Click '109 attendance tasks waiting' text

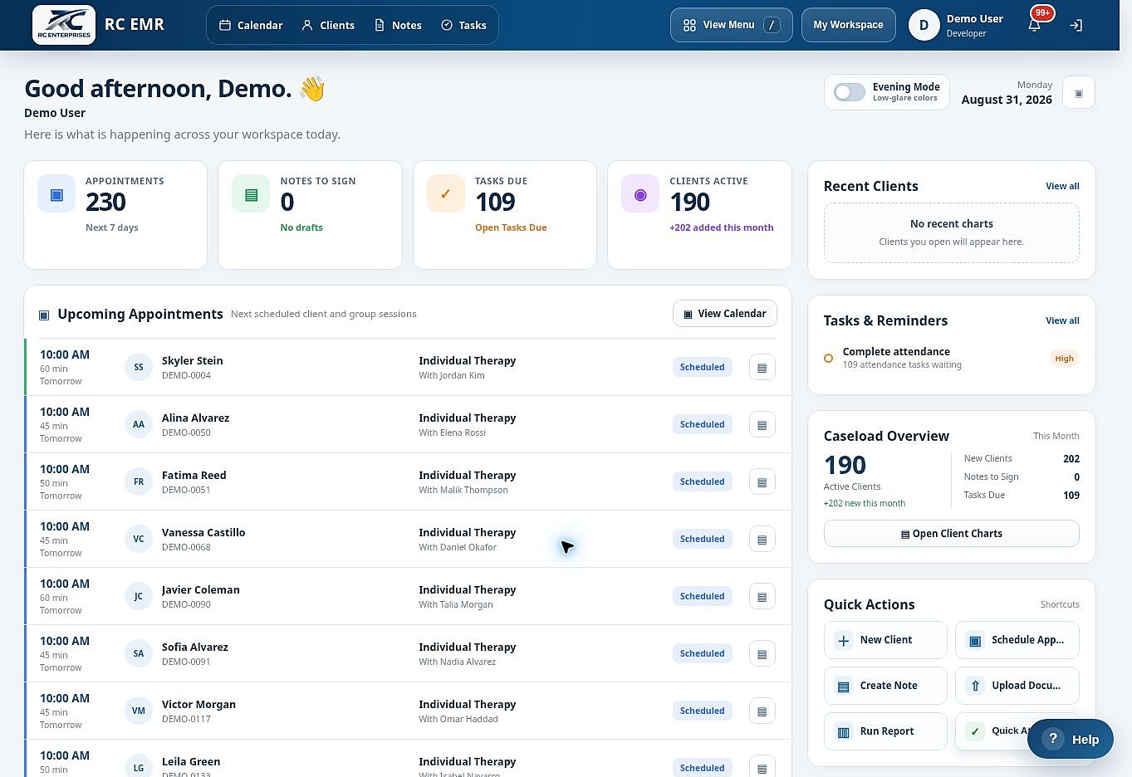902,364
